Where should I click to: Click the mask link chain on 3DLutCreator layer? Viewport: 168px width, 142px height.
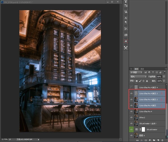pyautogui.click(x=140, y=129)
